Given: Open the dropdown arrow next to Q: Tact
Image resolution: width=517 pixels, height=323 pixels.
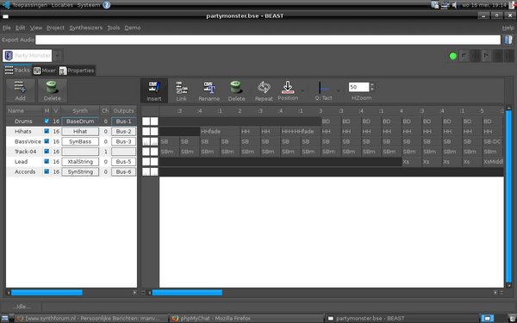Looking at the screenshot, I should [339, 90].
